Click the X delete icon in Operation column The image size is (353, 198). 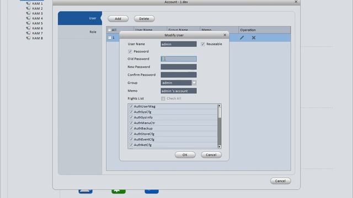click(254, 38)
